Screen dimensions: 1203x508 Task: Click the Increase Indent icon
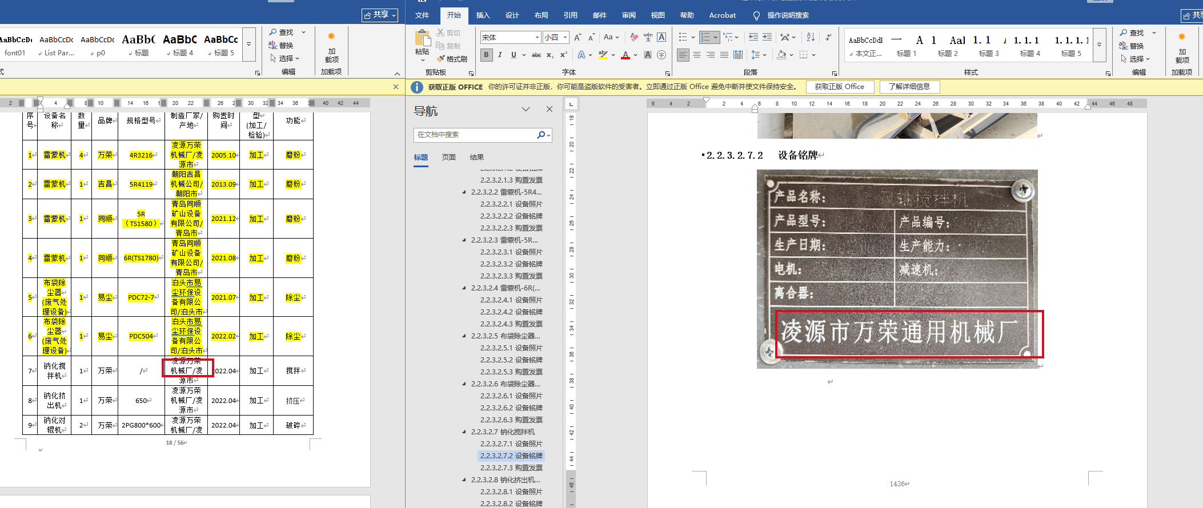click(767, 37)
